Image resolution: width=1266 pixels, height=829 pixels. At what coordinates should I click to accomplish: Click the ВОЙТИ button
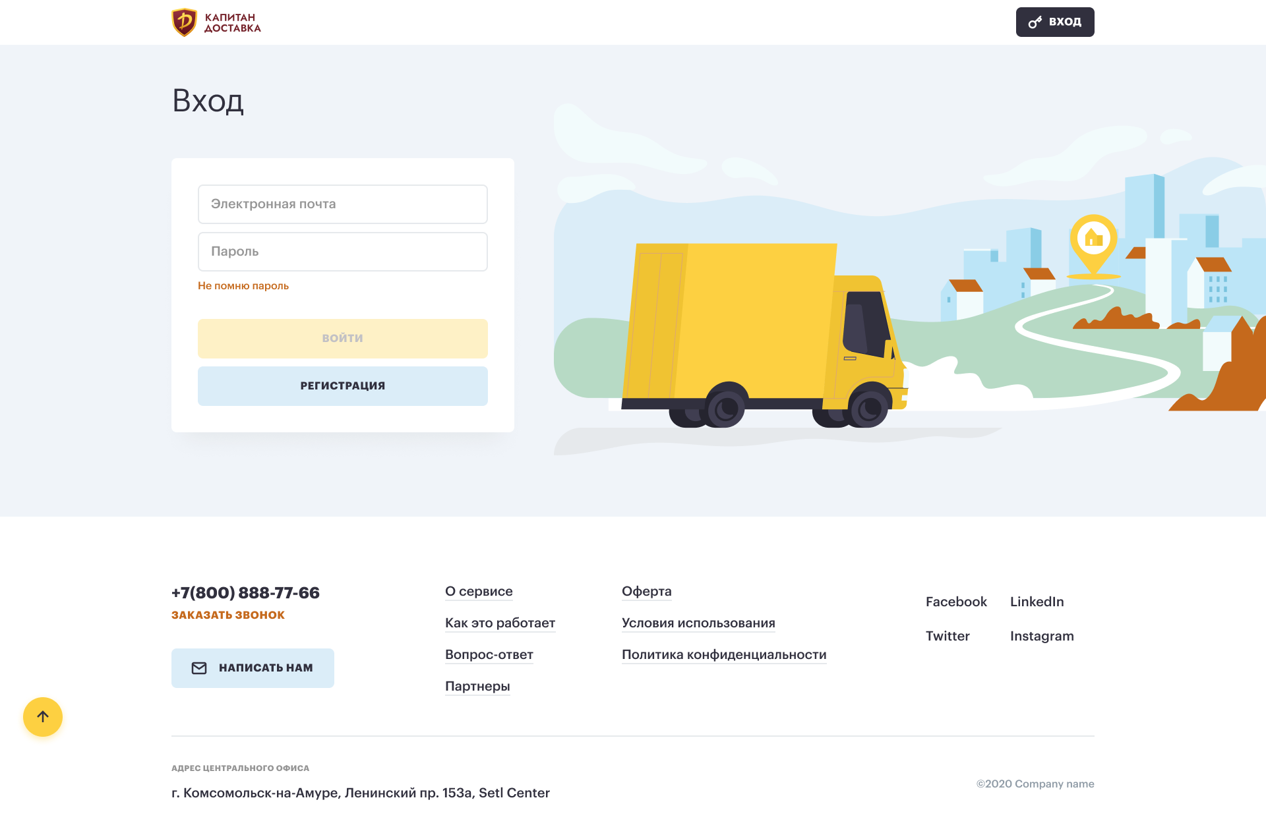pos(343,339)
